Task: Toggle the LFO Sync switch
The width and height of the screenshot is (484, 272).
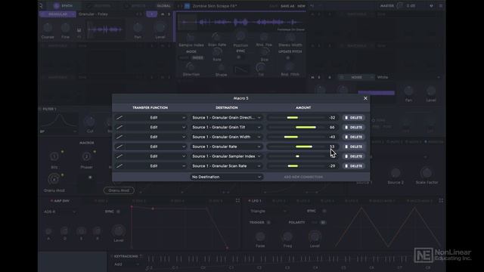Action: pos(324,211)
